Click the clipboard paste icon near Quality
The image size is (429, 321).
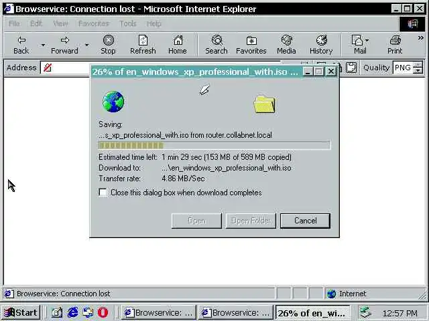[351, 68]
